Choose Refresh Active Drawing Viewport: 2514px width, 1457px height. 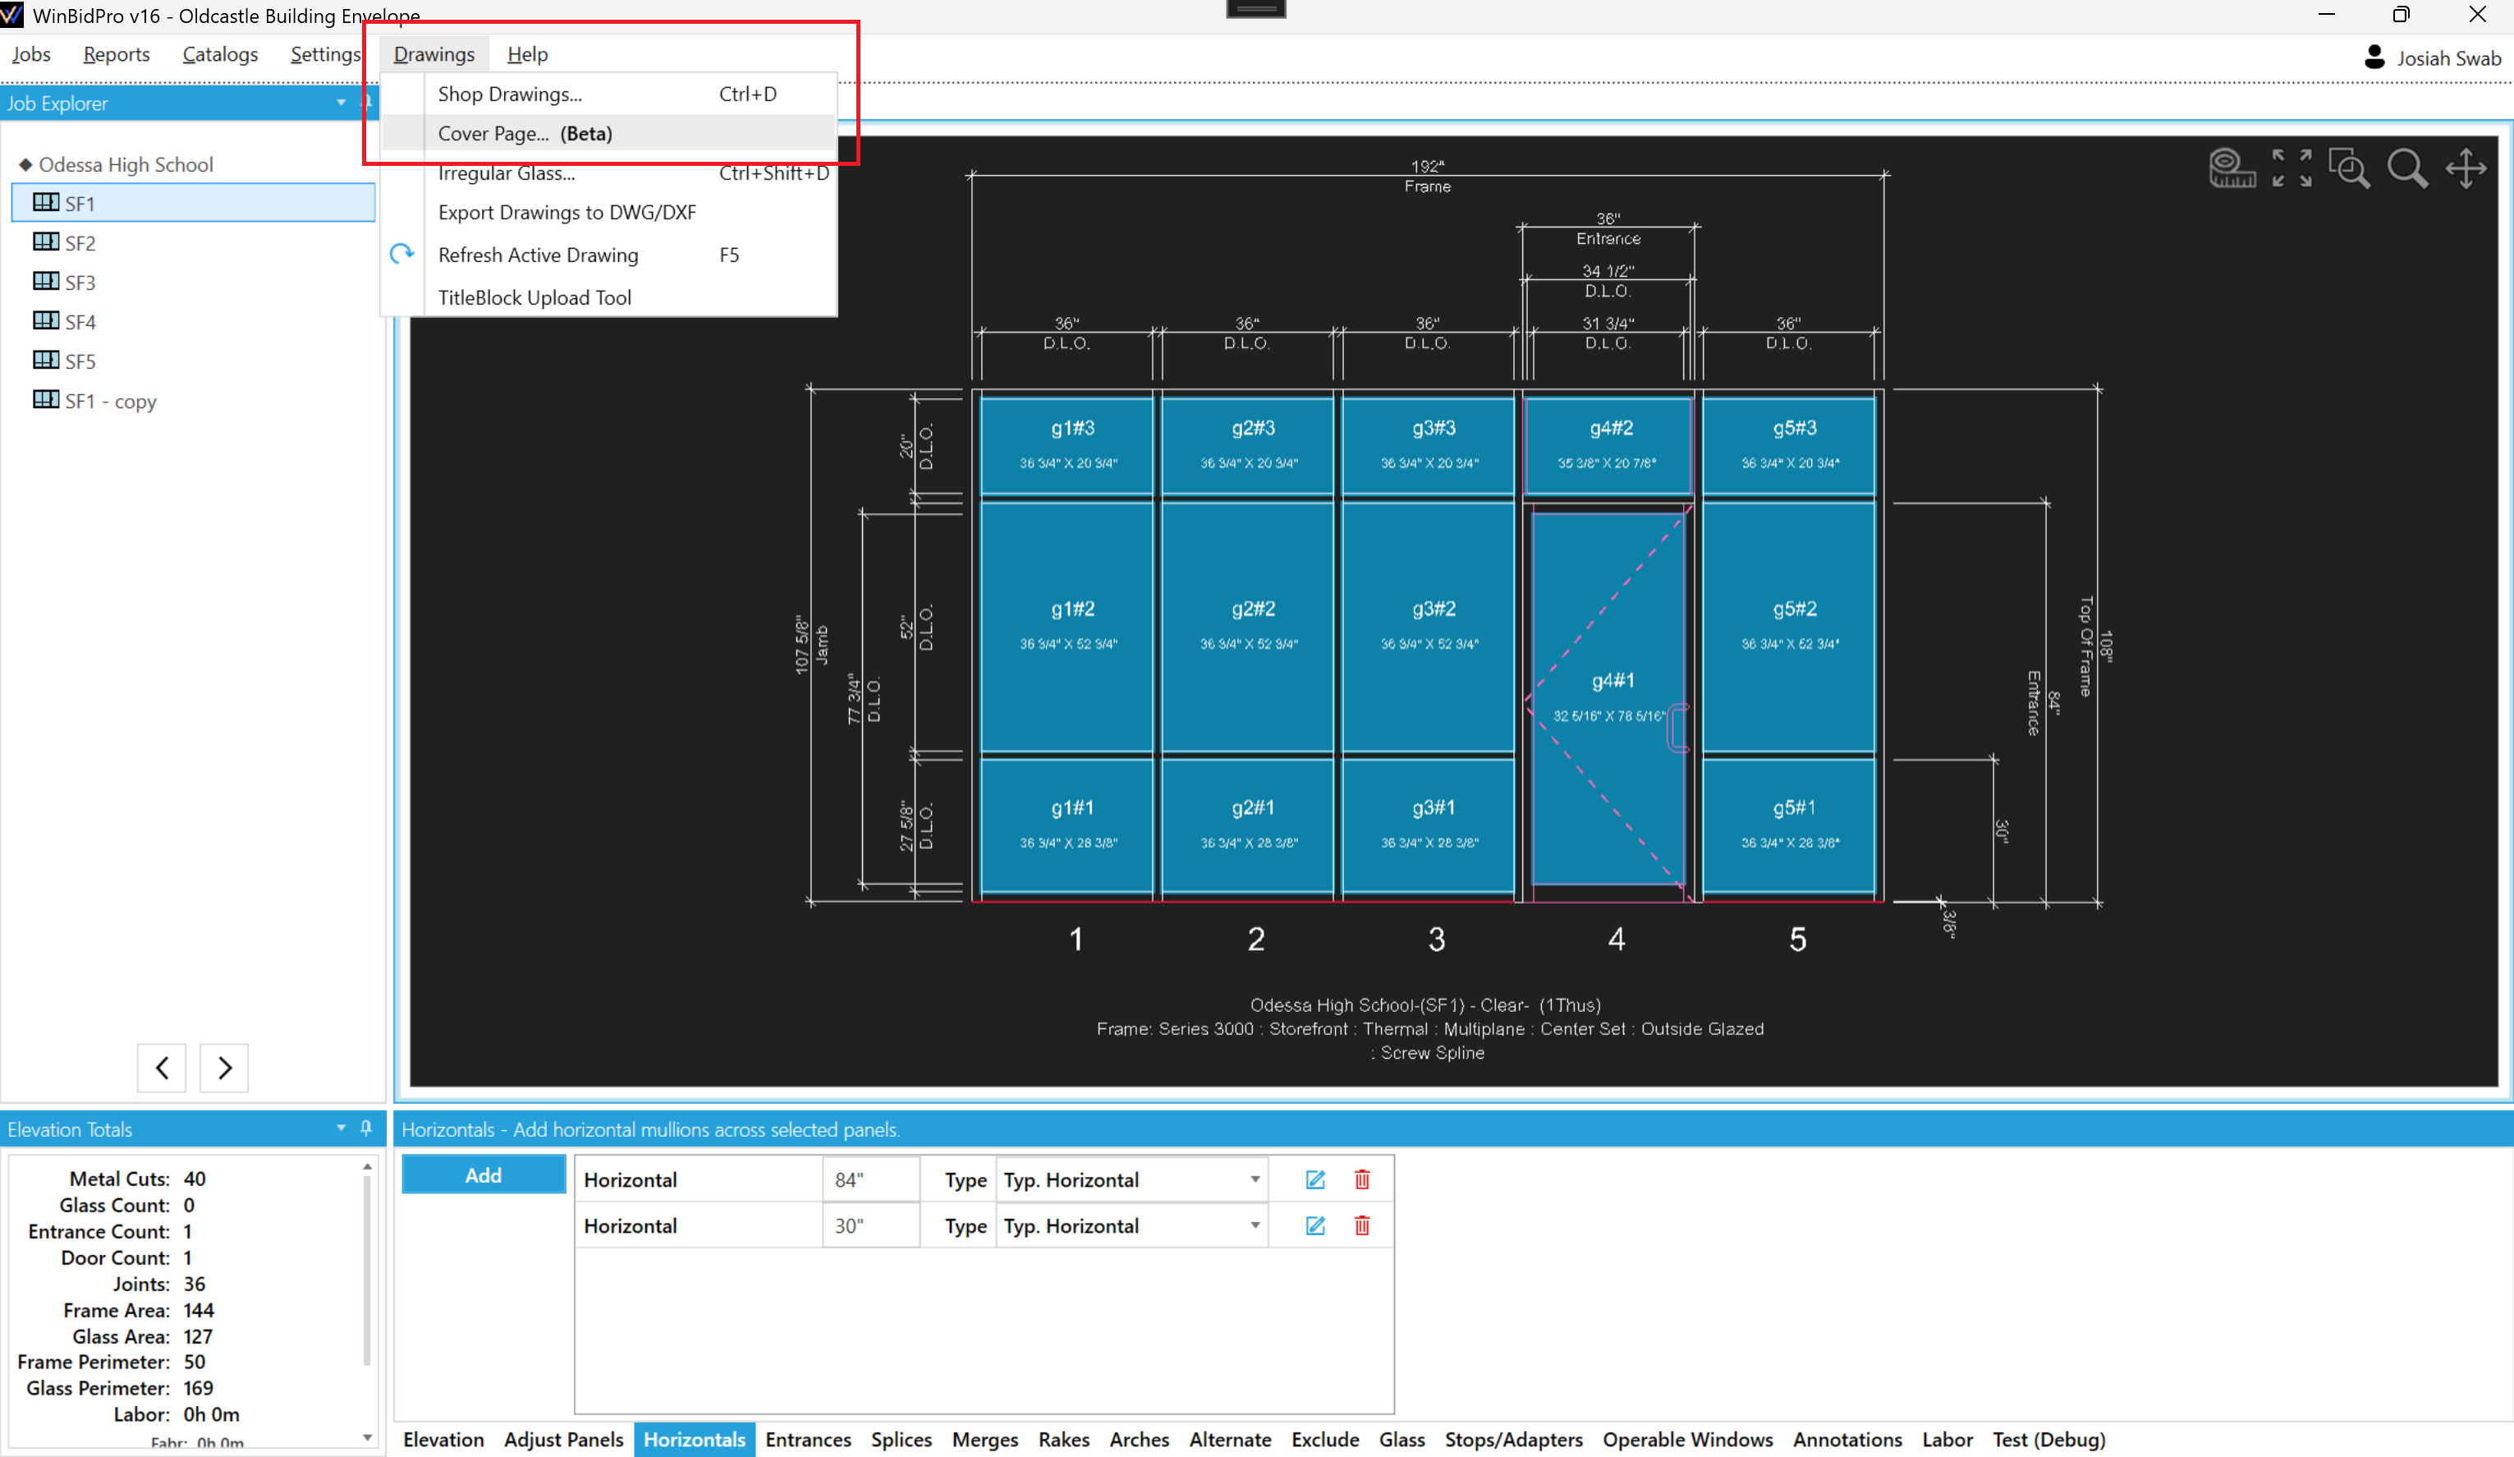point(608,255)
